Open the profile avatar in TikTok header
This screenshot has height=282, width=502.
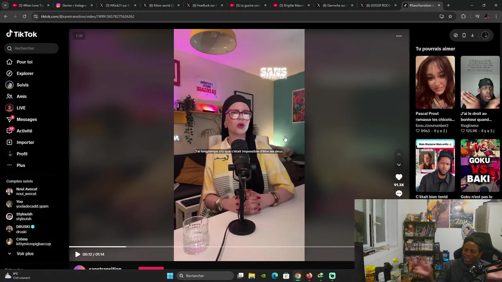485,35
